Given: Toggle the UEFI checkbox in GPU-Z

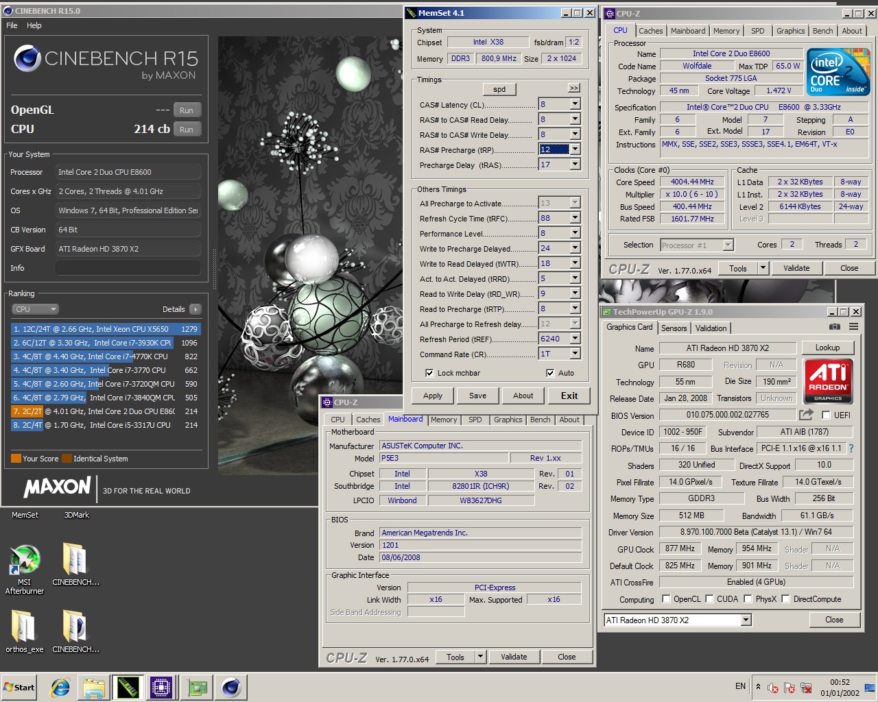Looking at the screenshot, I should tap(826, 415).
